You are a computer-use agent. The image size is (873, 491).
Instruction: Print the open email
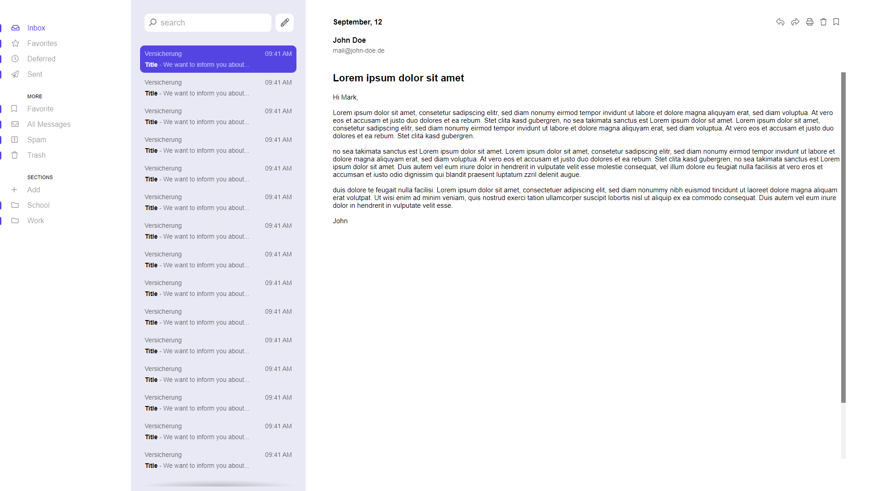point(810,22)
